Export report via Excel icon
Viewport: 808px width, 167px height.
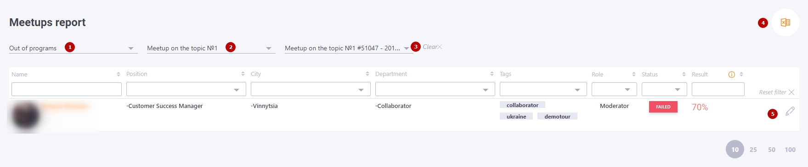(x=785, y=22)
